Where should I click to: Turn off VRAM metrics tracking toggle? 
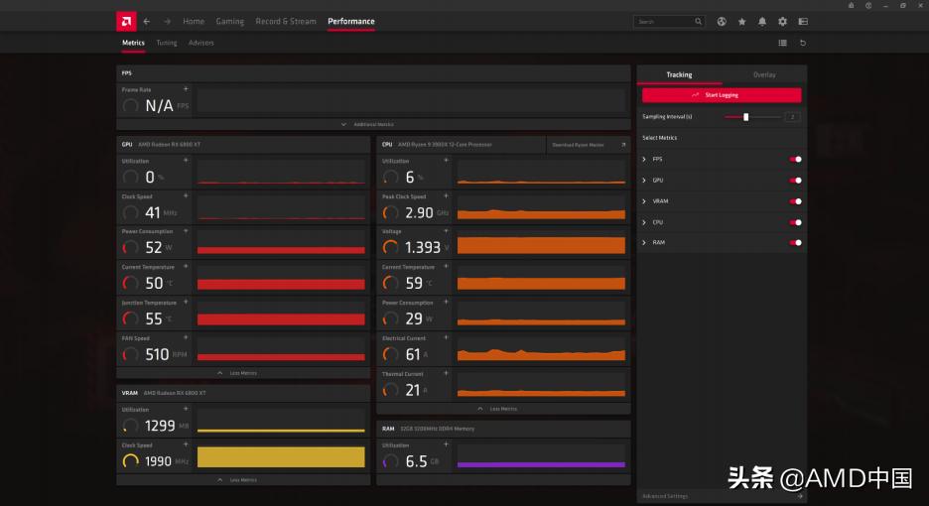795,201
